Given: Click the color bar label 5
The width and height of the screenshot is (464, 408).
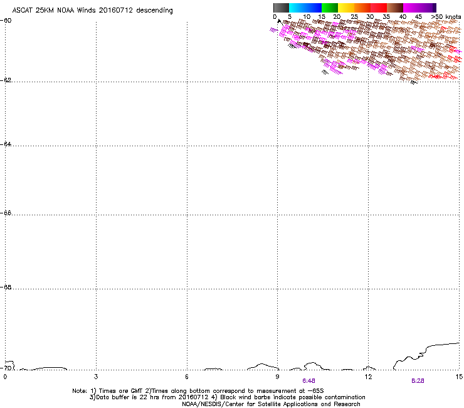Looking at the screenshot, I should coord(290,16).
